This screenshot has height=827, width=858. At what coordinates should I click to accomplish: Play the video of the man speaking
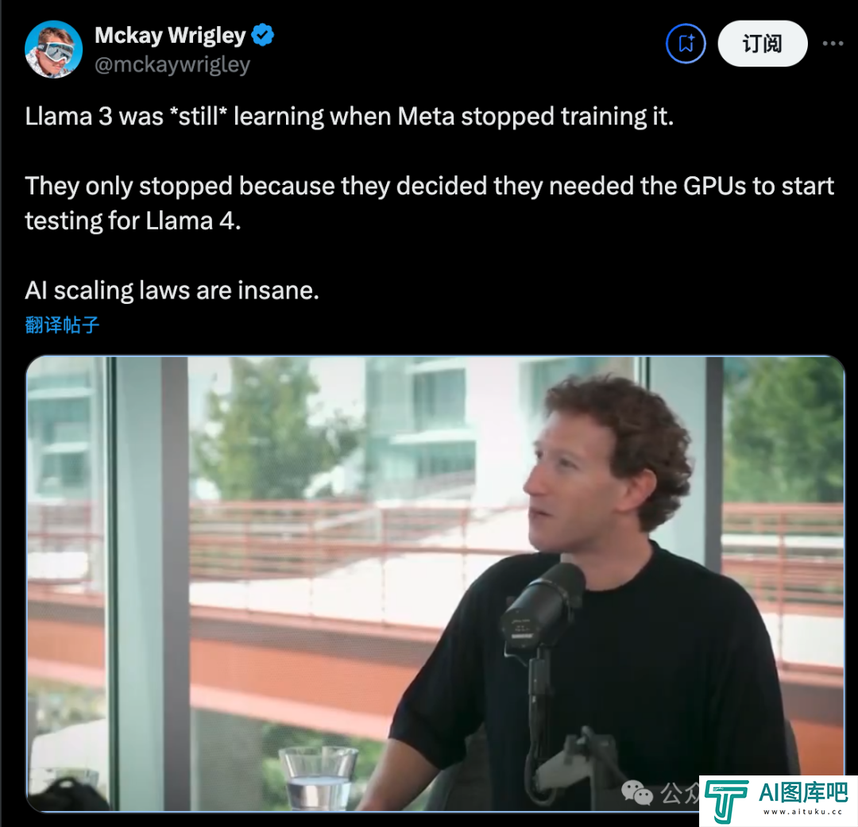pos(435,583)
